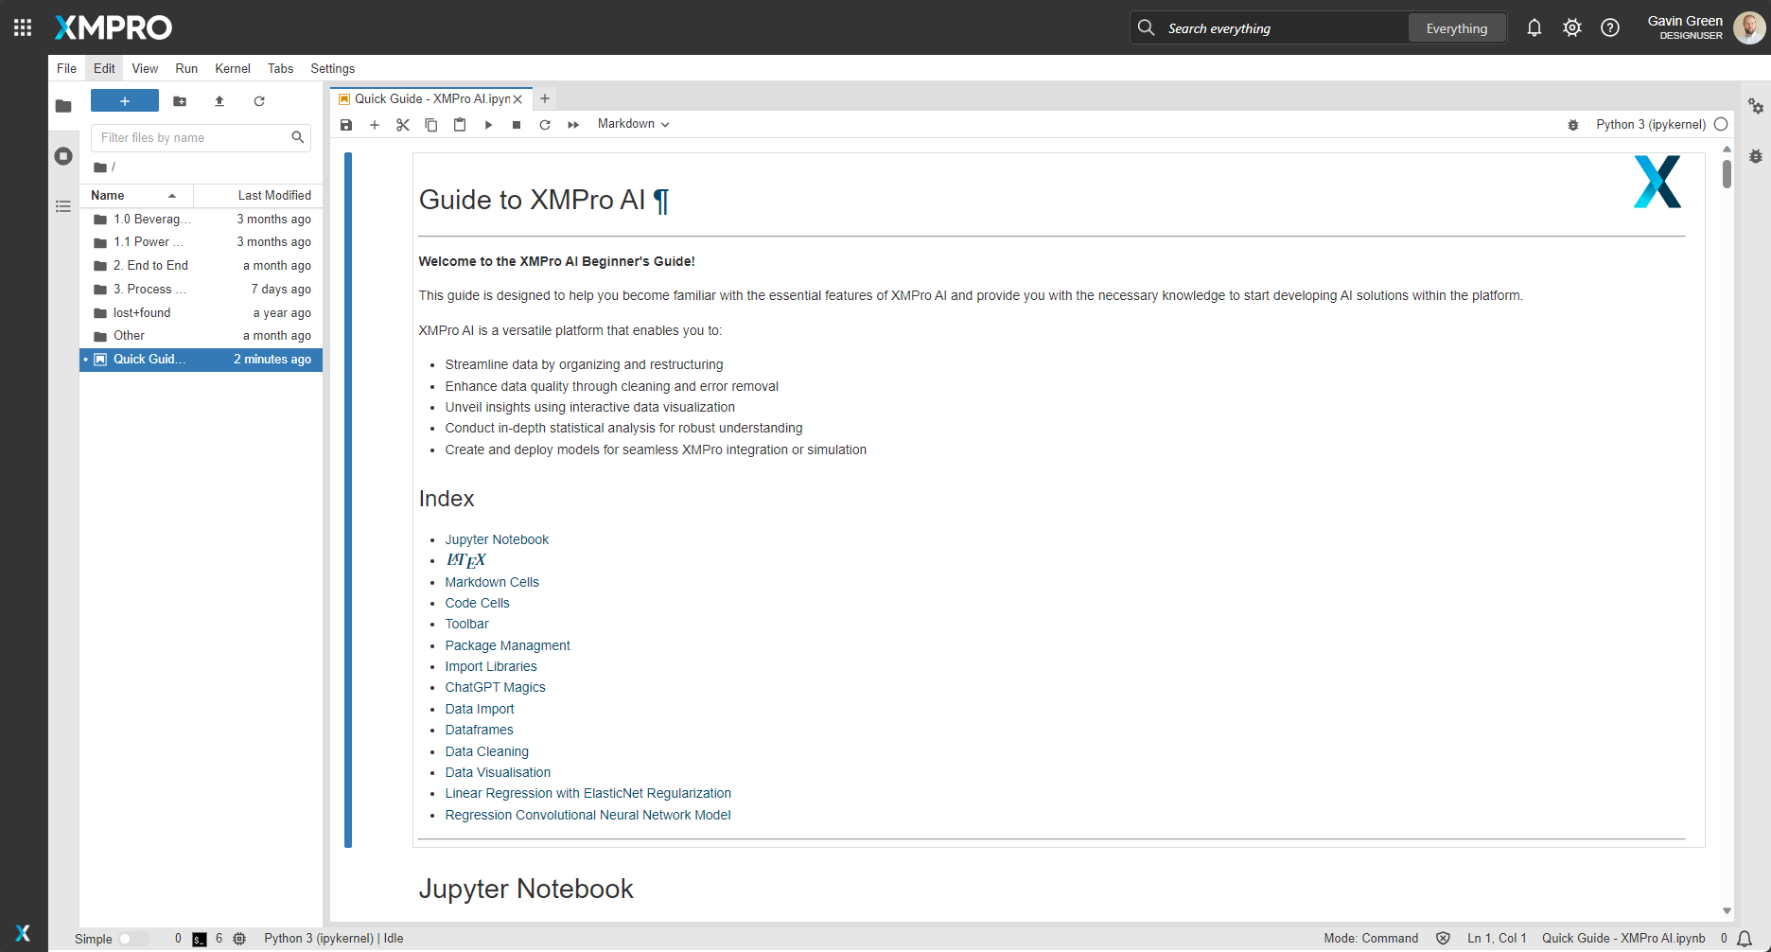Close the Quick Guide notebook tab
This screenshot has width=1771, height=952.
[x=517, y=99]
